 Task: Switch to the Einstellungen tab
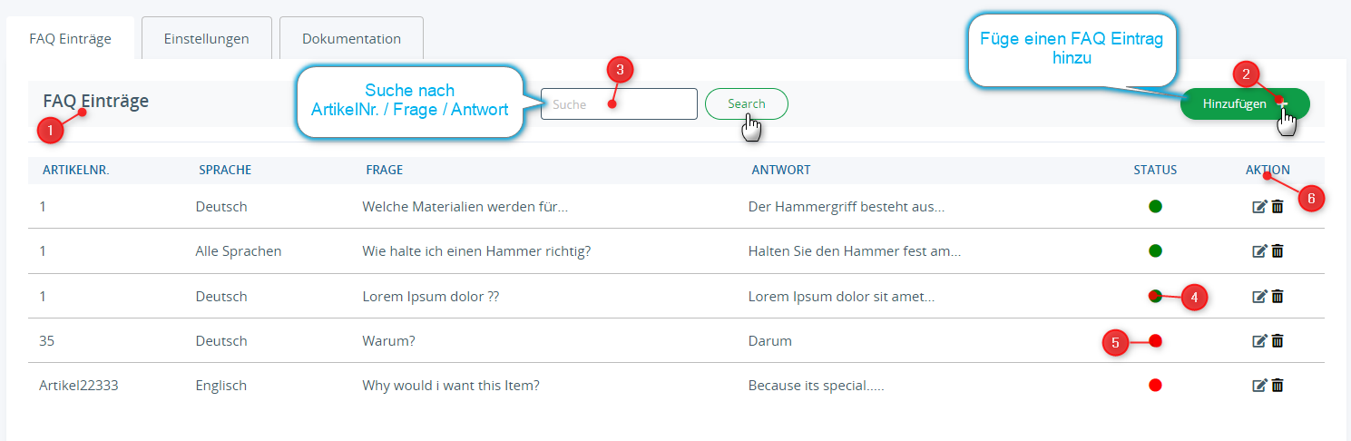point(207,39)
